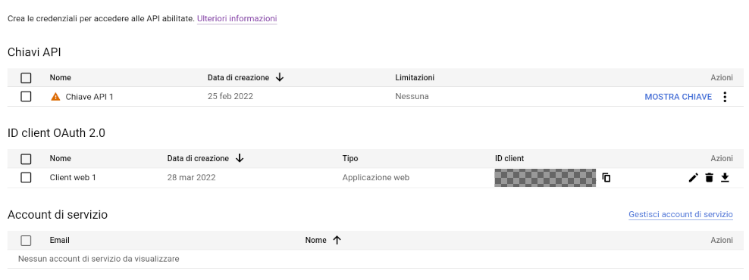Click the 28 mar 2022 date cell
This screenshot has width=749, height=280.
[x=191, y=177]
